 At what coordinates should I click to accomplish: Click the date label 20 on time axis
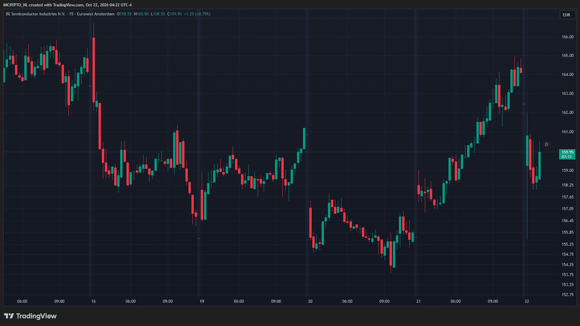tap(310, 301)
